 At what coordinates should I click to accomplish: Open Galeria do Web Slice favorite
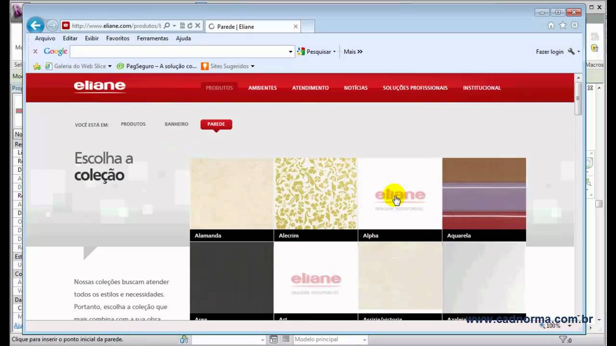[x=76, y=66]
